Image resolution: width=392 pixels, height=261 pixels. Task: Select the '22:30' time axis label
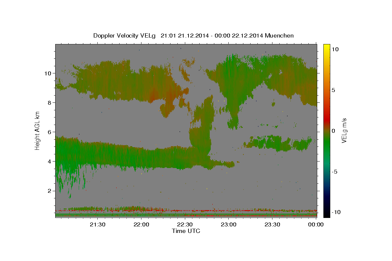[185, 224]
